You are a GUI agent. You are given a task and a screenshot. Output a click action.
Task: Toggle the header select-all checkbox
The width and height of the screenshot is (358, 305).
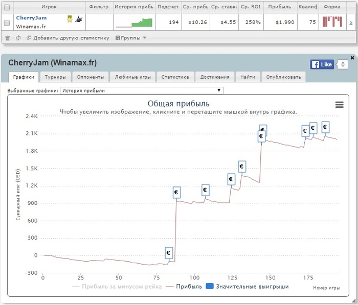7,7
